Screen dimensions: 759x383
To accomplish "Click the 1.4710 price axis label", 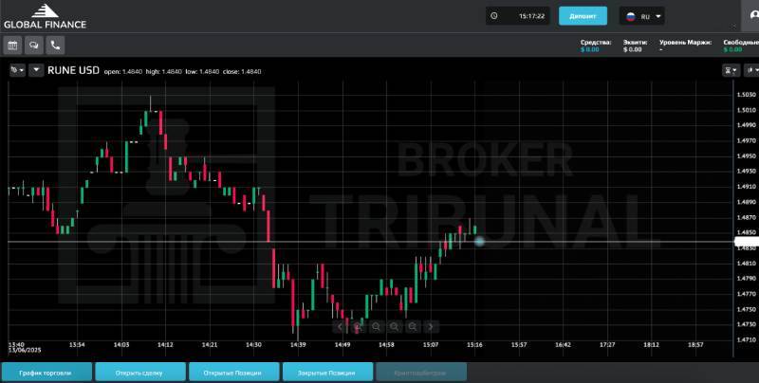I will [x=746, y=340].
